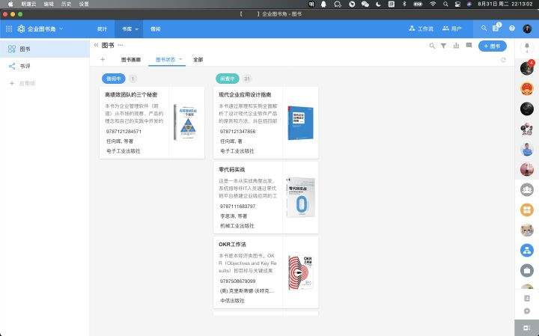The width and height of the screenshot is (539, 336).
Task: Open the bar chart statistics icon
Action: coord(456,46)
